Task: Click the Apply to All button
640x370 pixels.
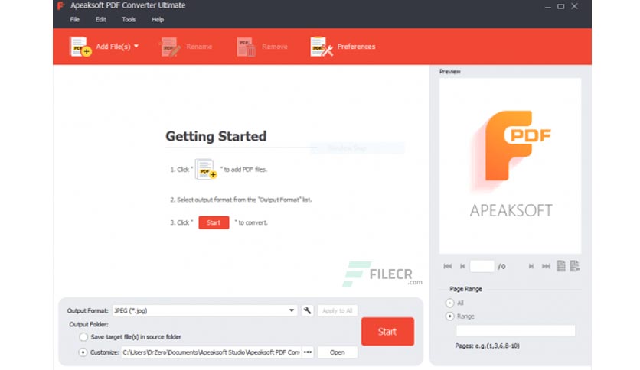Action: point(337,310)
